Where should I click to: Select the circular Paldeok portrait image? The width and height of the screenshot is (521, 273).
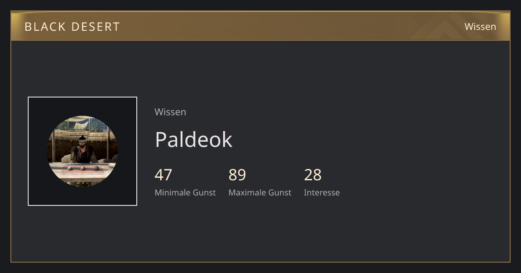point(82,151)
